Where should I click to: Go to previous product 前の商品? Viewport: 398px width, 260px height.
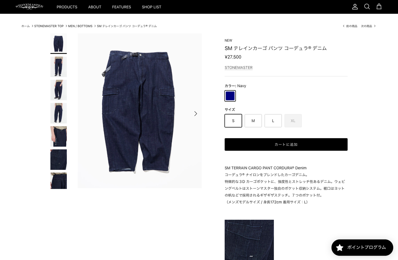pyautogui.click(x=350, y=26)
